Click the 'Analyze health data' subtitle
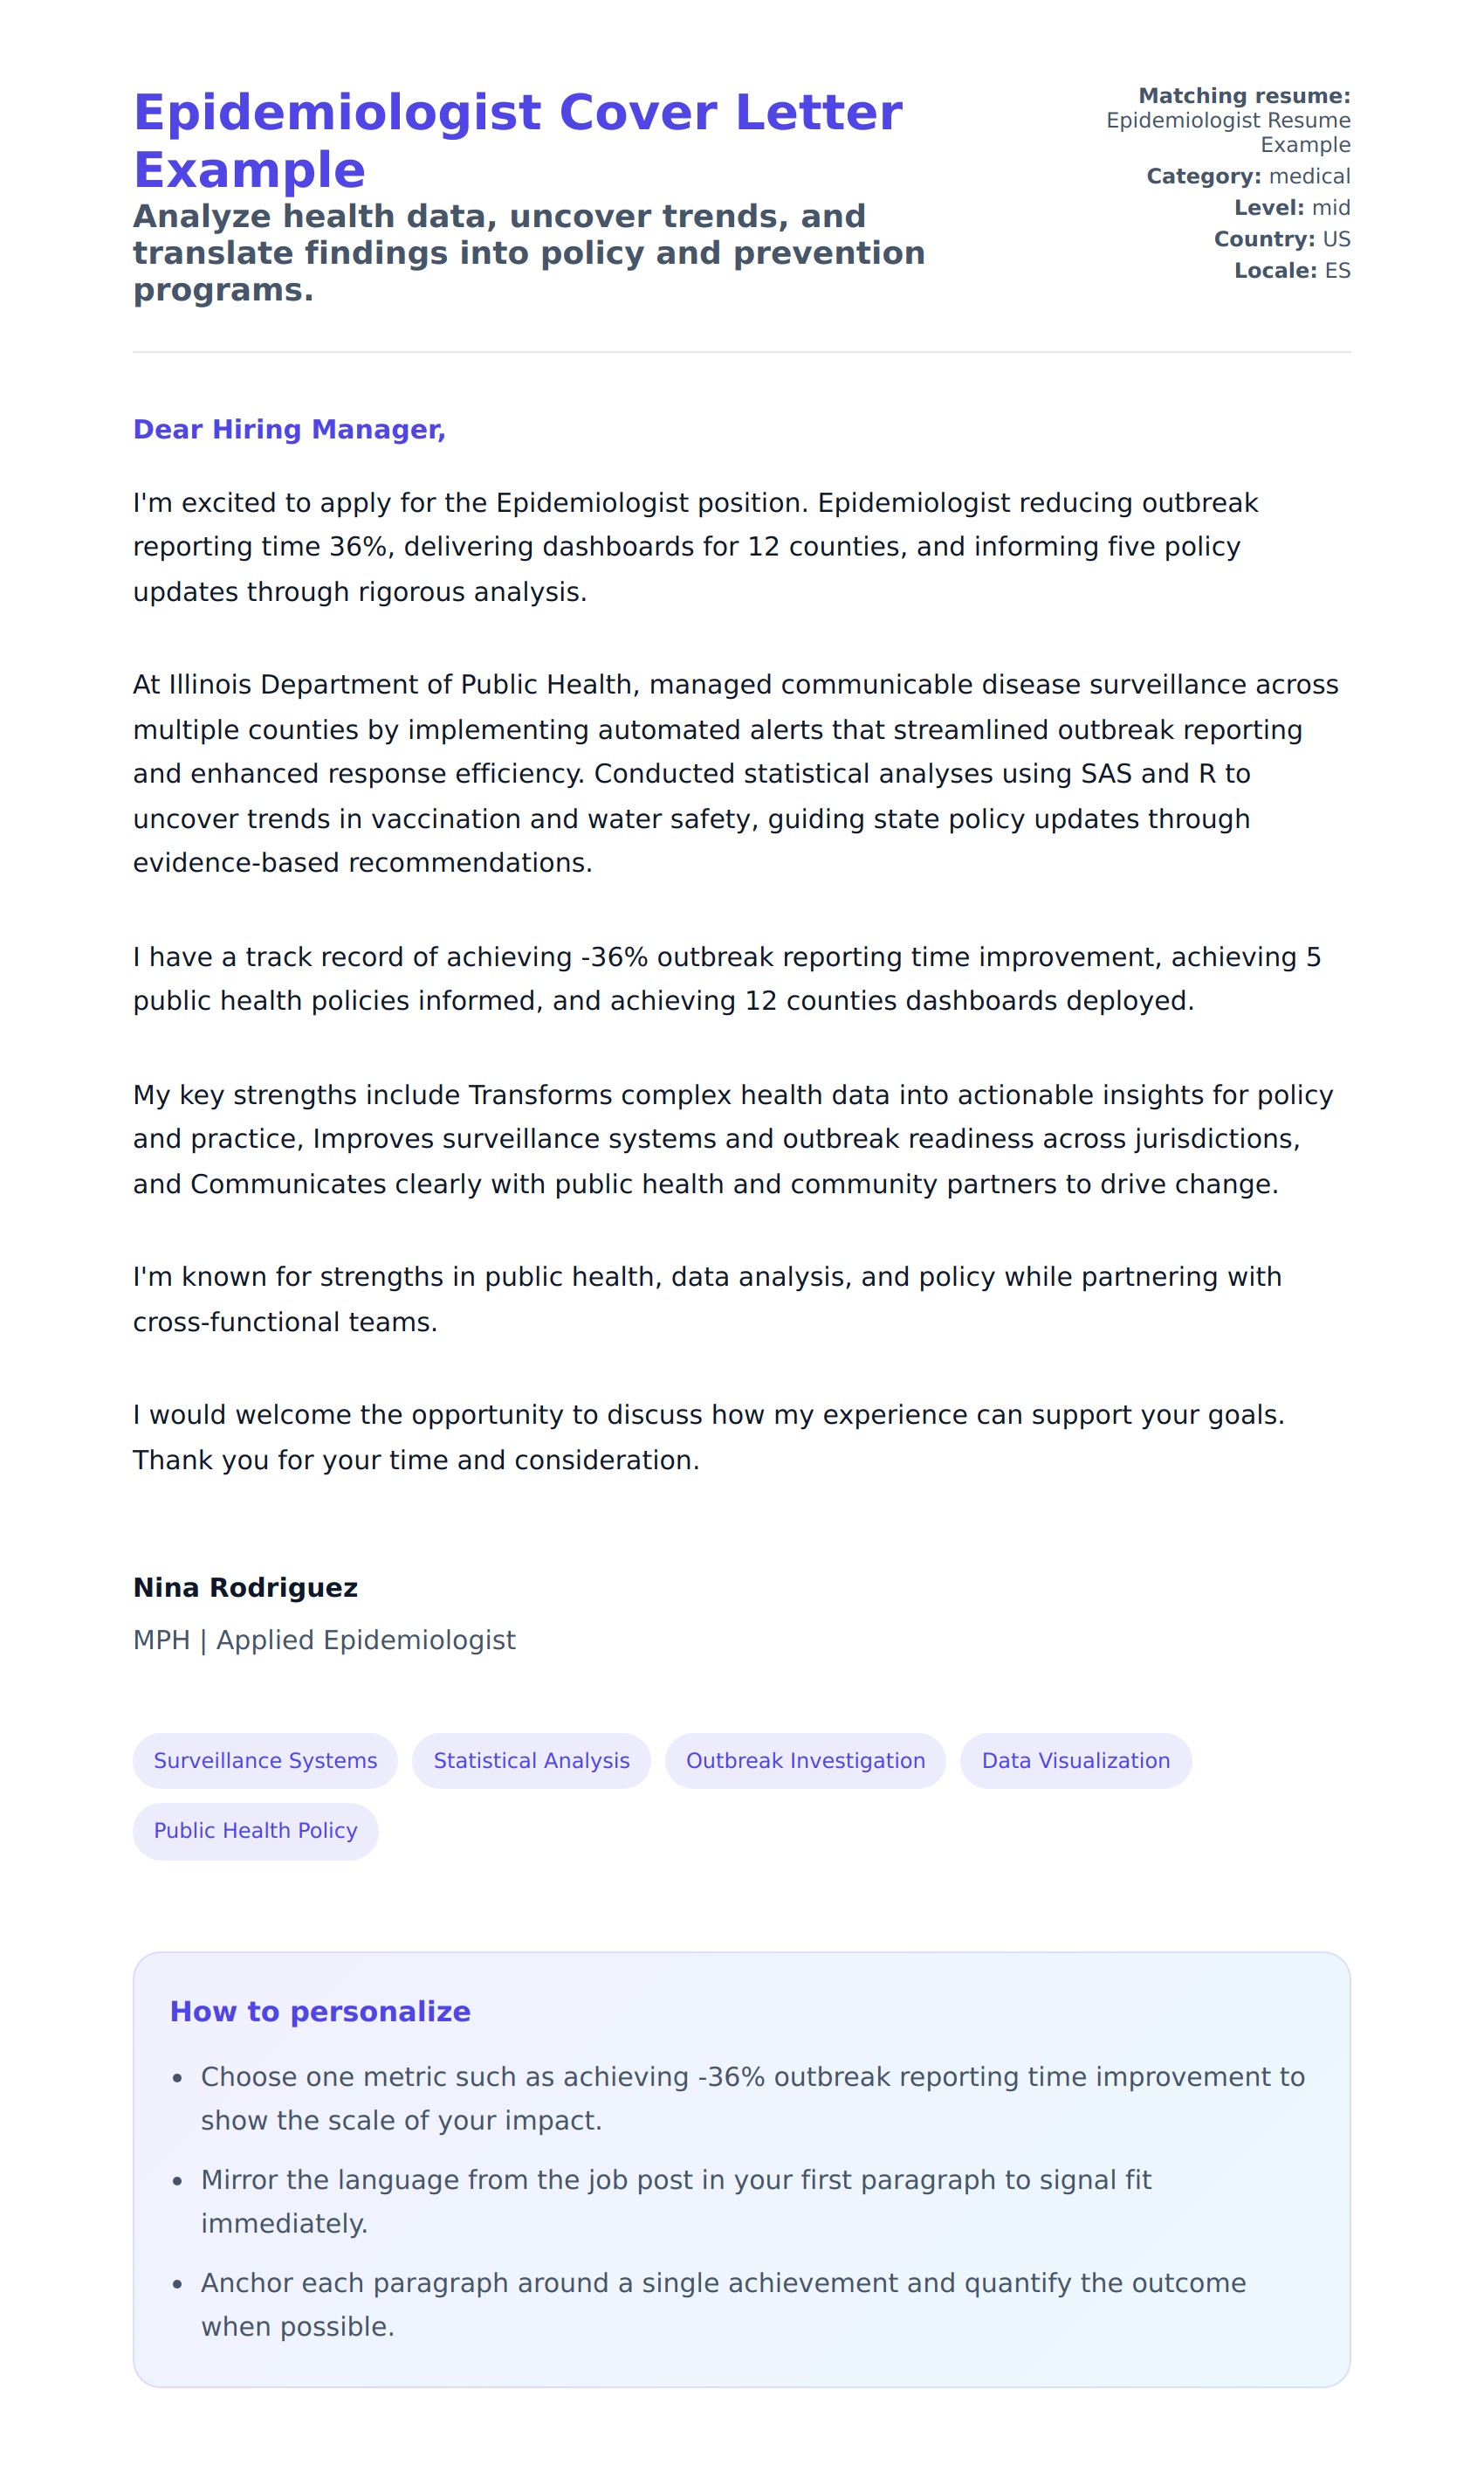 pyautogui.click(x=528, y=252)
